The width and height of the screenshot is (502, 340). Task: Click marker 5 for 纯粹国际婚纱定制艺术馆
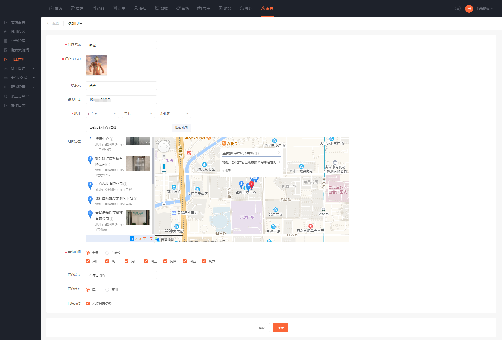click(90, 200)
